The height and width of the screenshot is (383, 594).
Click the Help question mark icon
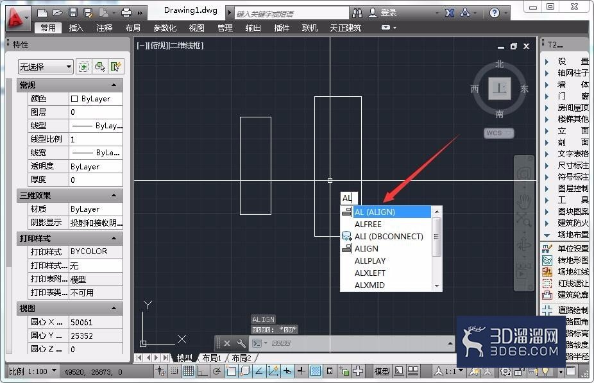tap(494, 13)
